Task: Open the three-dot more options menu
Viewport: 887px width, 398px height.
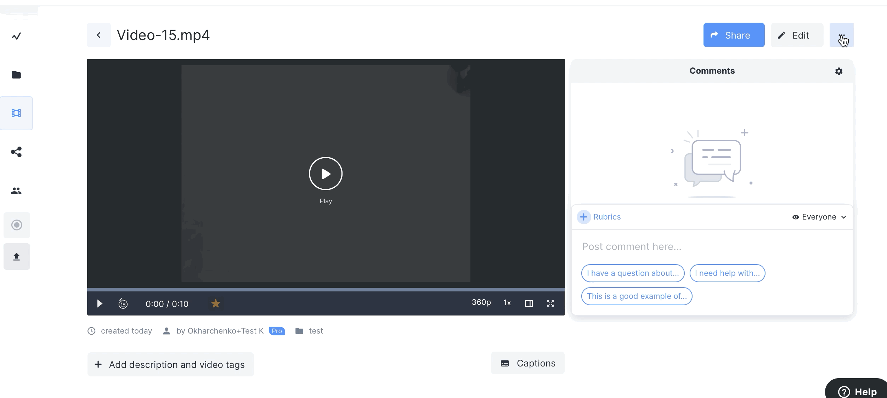Action: [x=841, y=35]
